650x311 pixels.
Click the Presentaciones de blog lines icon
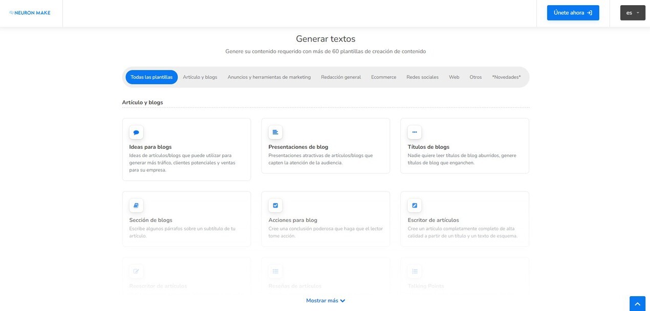click(x=275, y=132)
